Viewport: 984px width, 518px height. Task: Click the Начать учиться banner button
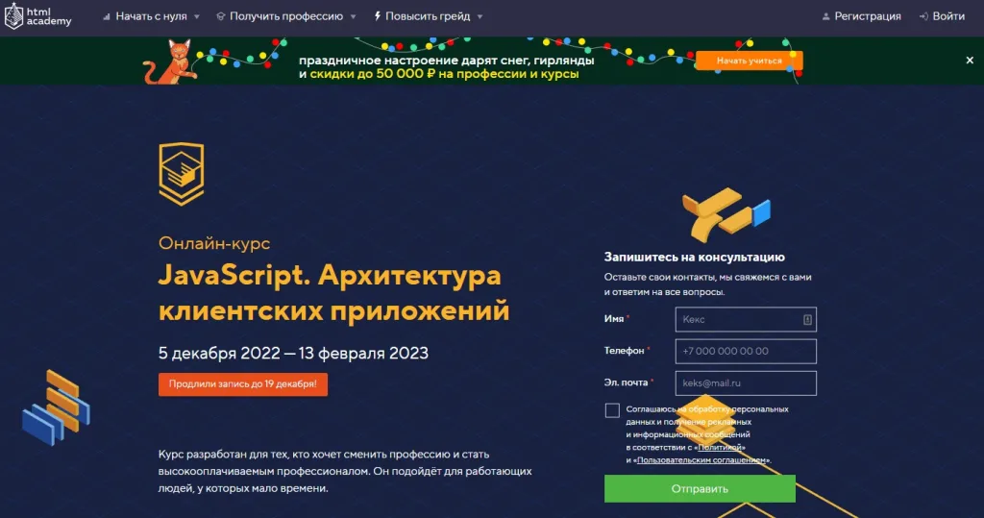(x=750, y=61)
